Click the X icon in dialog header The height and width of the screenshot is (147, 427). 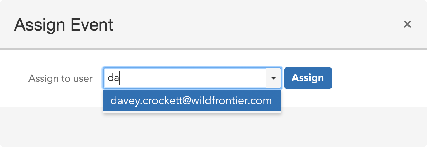407,24
